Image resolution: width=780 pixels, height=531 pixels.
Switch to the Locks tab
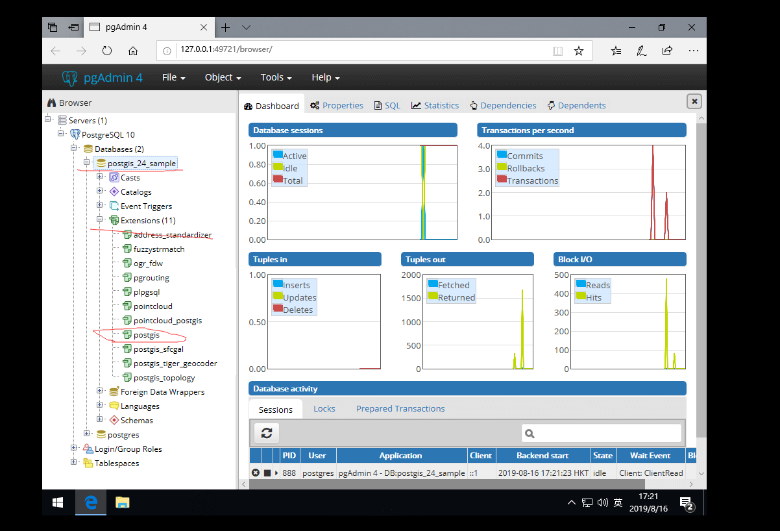pyautogui.click(x=324, y=408)
